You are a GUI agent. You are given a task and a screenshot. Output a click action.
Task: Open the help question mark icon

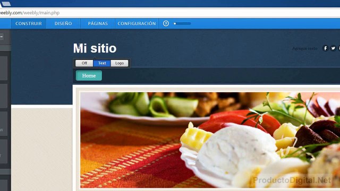pyautogui.click(x=166, y=23)
